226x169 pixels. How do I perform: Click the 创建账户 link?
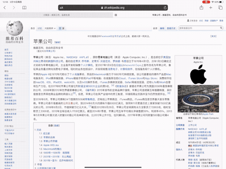pyautogui.click(x=214, y=21)
